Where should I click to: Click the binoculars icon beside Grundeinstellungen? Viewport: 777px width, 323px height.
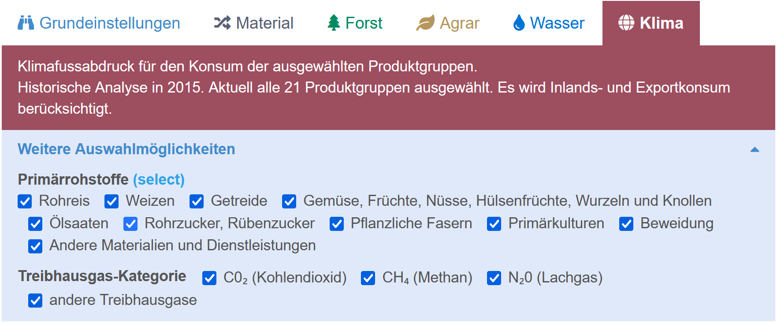[26, 23]
